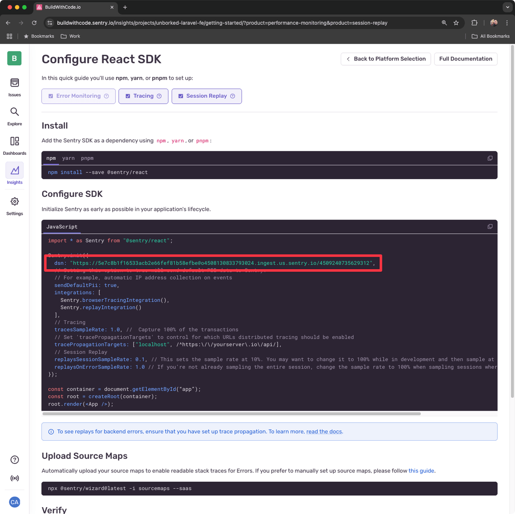Open the apps grid in bookmarks bar

[9, 36]
